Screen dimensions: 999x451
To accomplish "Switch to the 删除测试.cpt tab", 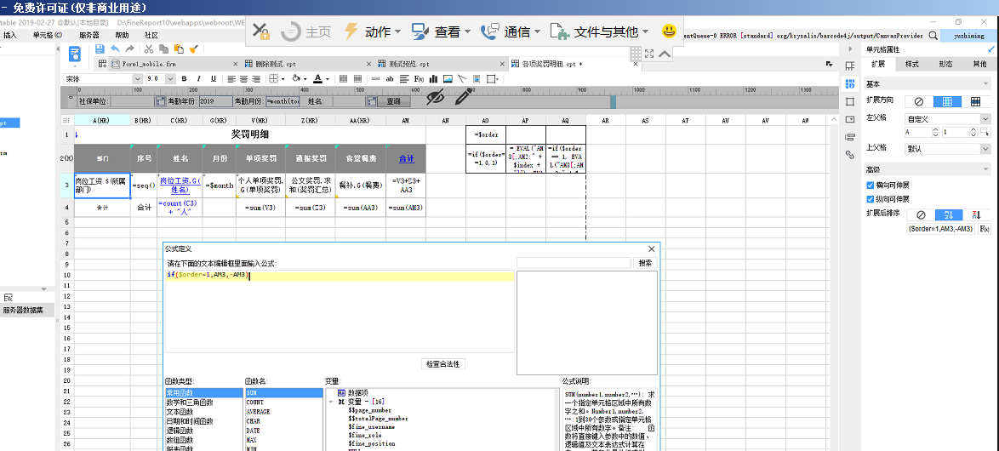I will (x=275, y=65).
